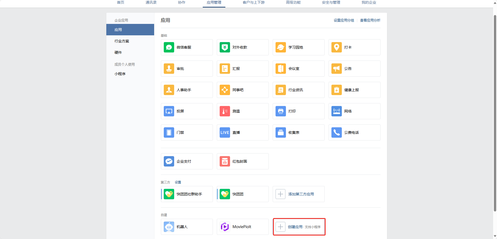497x239 pixels.
Task: Open the 安全与管理 tab
Action: 331,3
